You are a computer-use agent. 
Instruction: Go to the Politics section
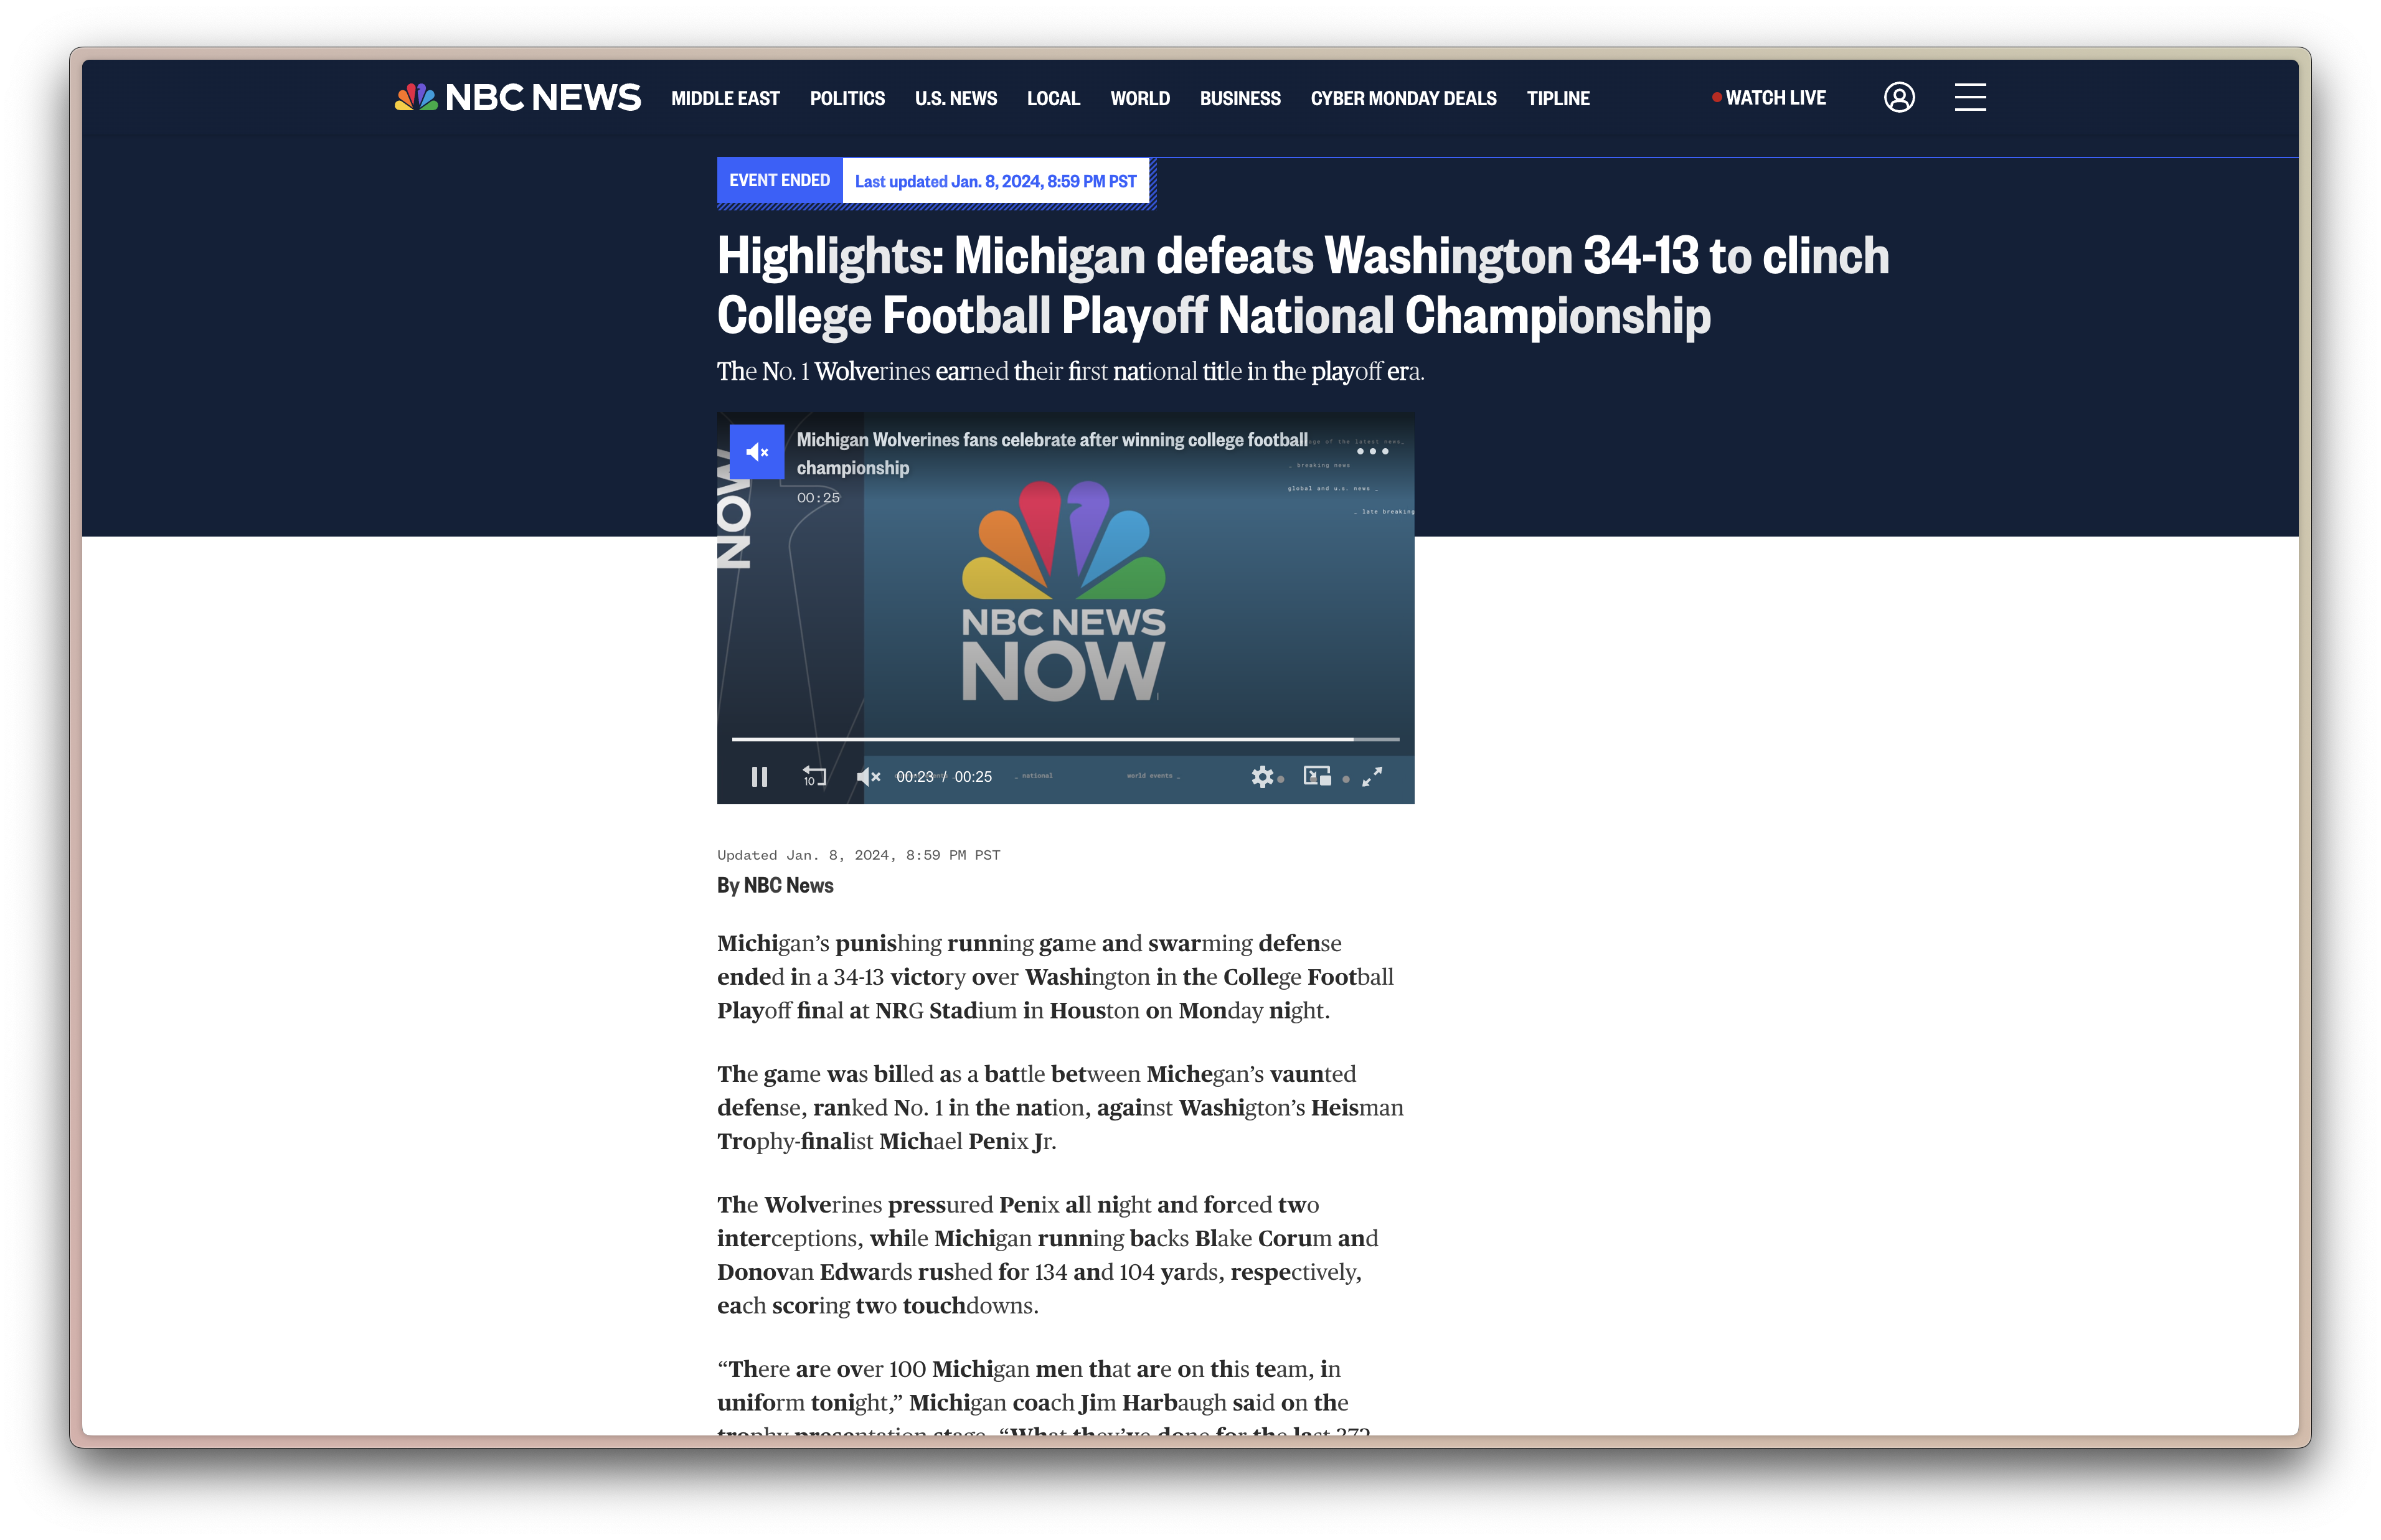(847, 98)
